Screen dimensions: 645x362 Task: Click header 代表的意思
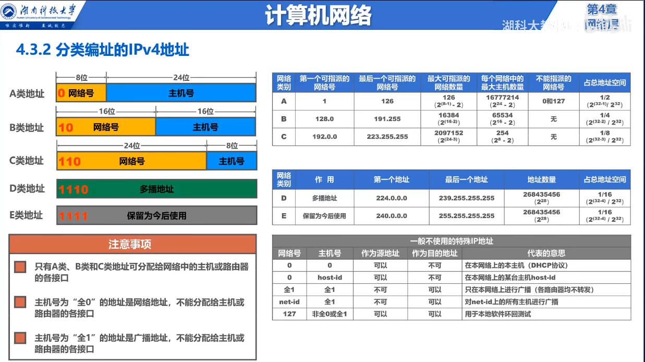(546, 253)
